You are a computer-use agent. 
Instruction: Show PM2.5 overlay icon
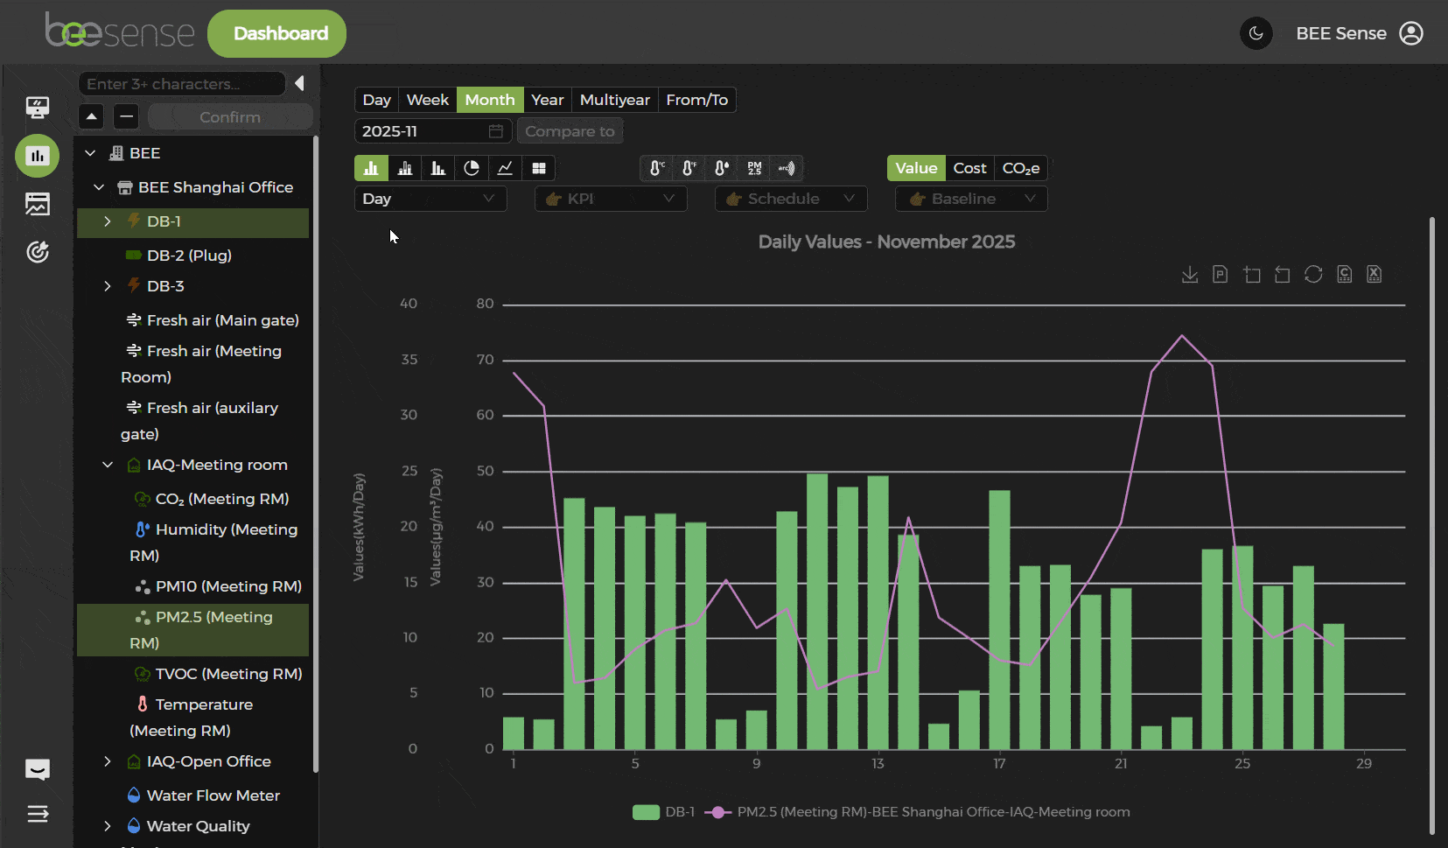coord(754,168)
